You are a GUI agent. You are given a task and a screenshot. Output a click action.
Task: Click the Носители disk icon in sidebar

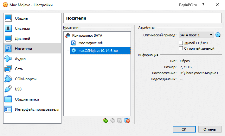pyautogui.click(x=8, y=48)
